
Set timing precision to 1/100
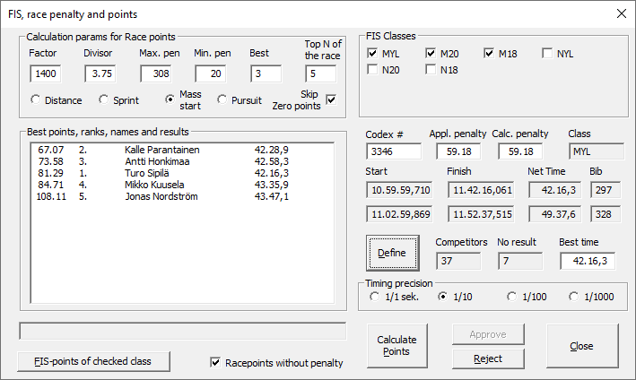512,297
